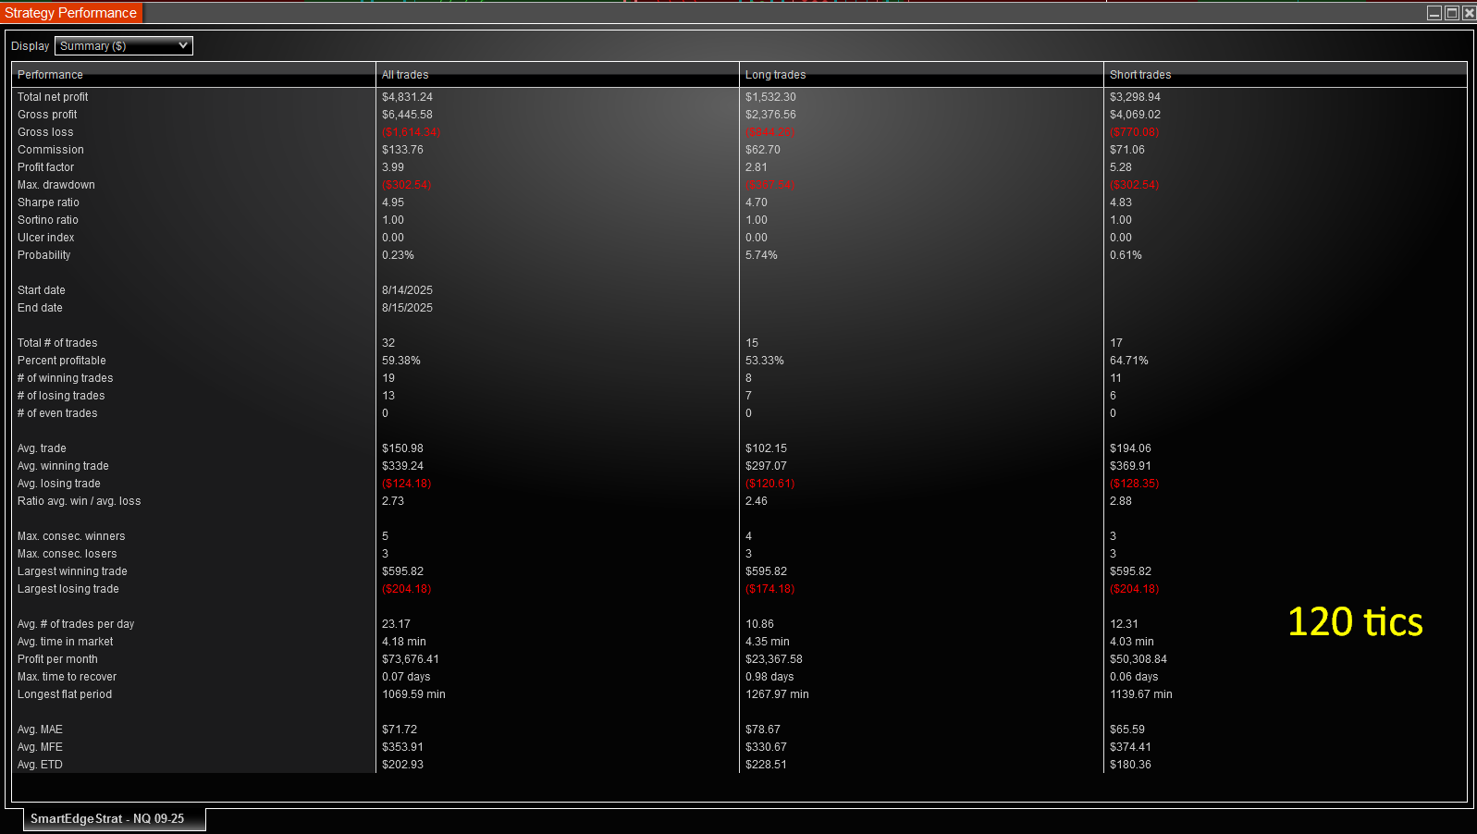Select the Sharpe ratio row label

pyautogui.click(x=48, y=202)
